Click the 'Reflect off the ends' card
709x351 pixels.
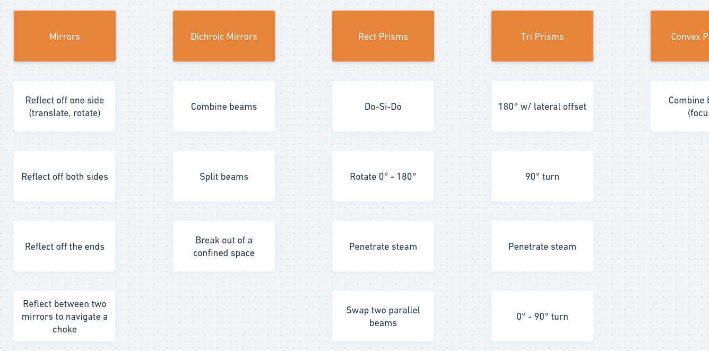(65, 246)
